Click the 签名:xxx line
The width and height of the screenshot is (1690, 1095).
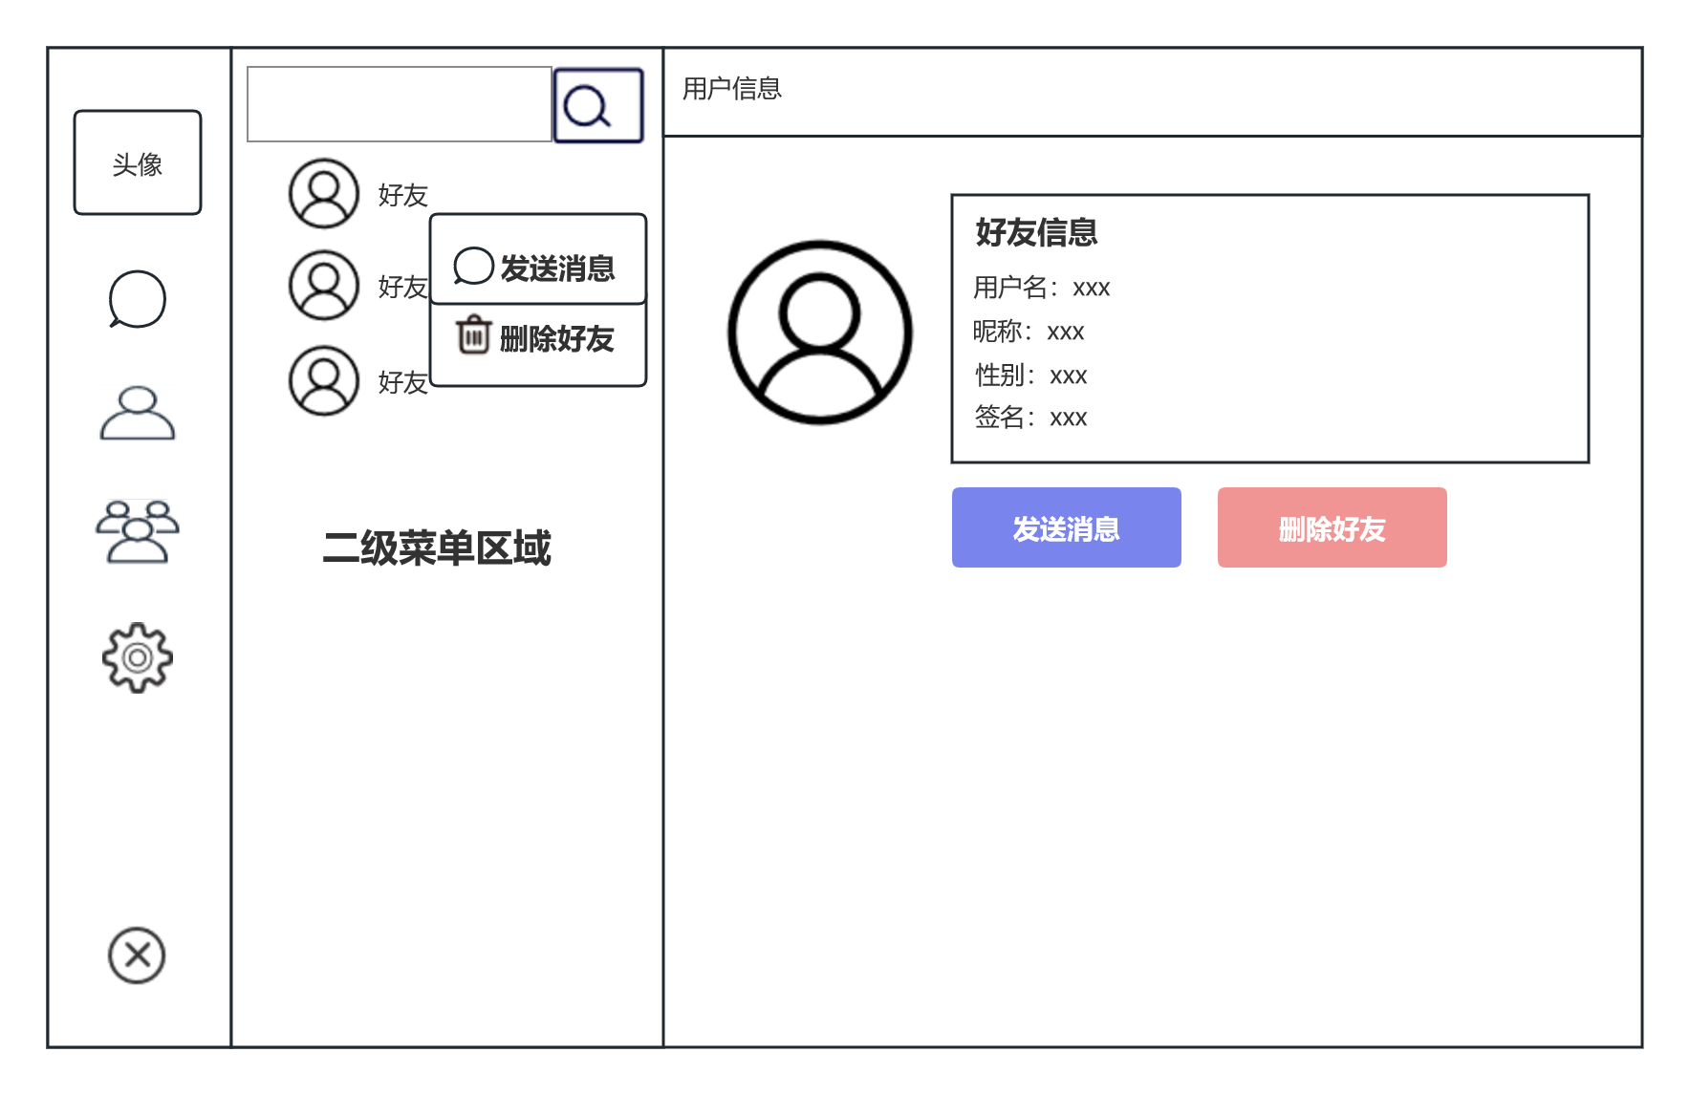tap(1030, 418)
